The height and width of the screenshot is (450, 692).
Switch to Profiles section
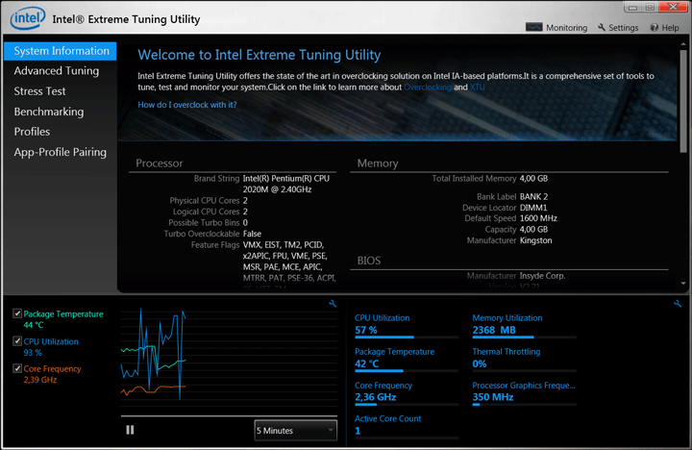pyautogui.click(x=32, y=132)
